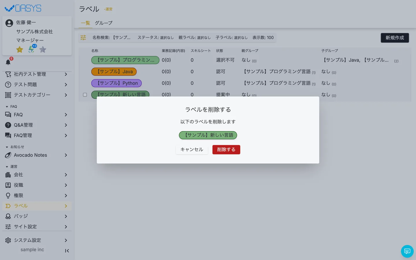Click the 子グループ cell listing 【サンプル】Java
416x260 pixels.
[x=360, y=60]
